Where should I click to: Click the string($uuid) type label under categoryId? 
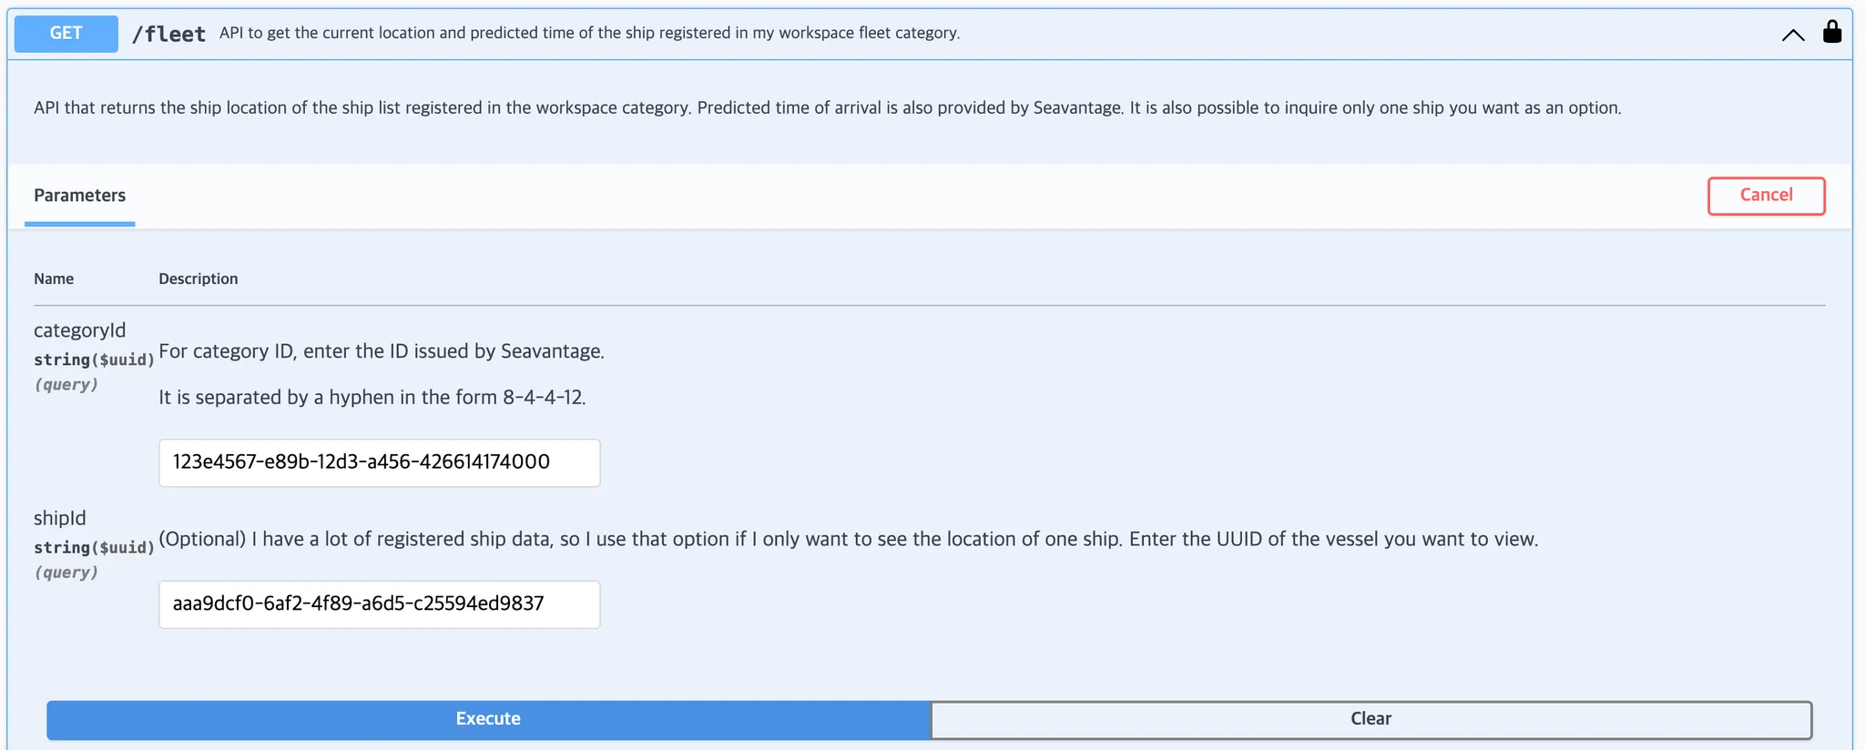point(94,360)
